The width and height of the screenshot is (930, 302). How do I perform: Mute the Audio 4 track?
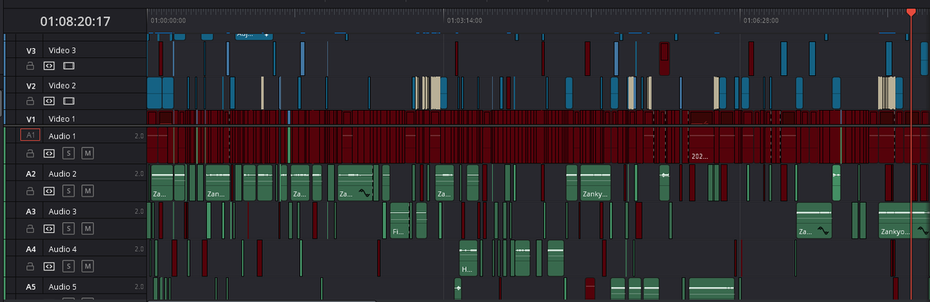88,266
